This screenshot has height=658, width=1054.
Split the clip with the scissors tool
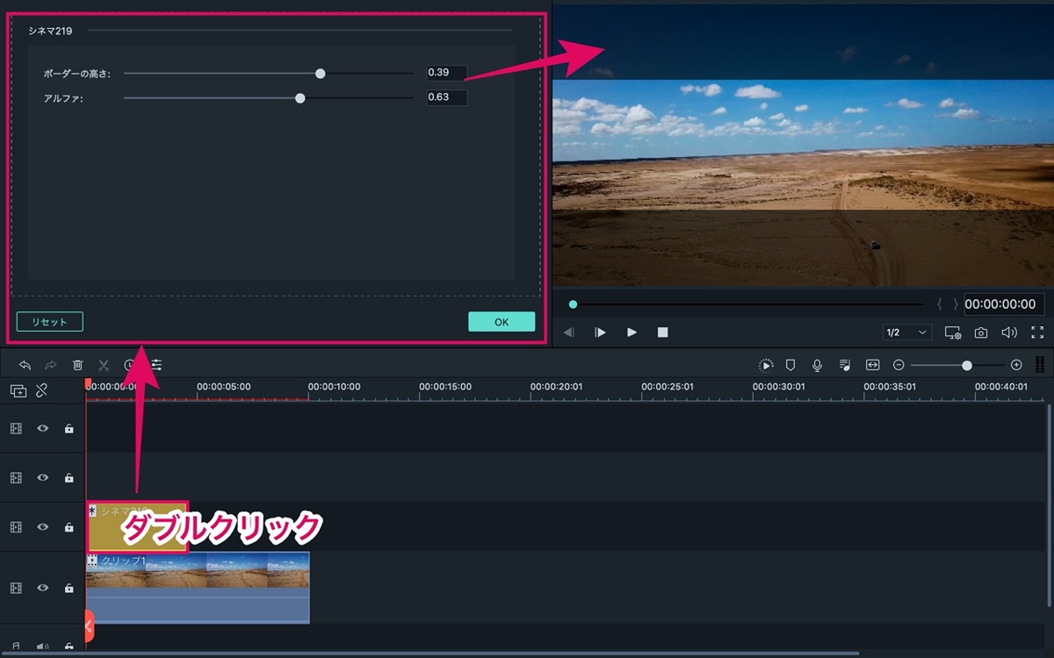pos(104,365)
